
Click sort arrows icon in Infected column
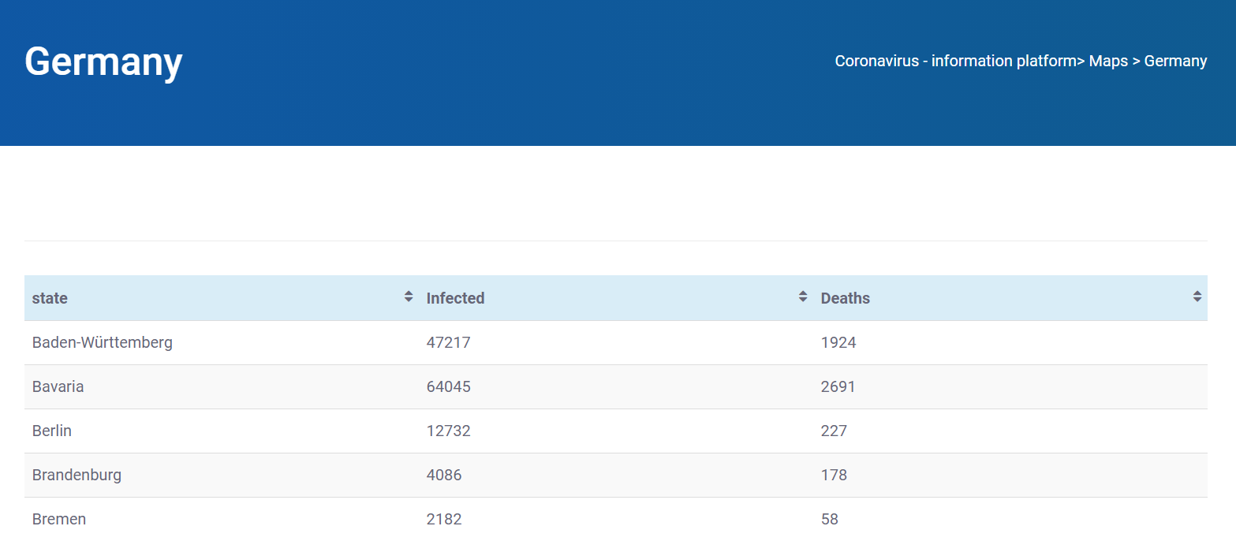(803, 297)
